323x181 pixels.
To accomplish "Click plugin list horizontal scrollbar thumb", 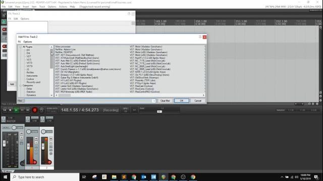I will (x=65, y=95).
